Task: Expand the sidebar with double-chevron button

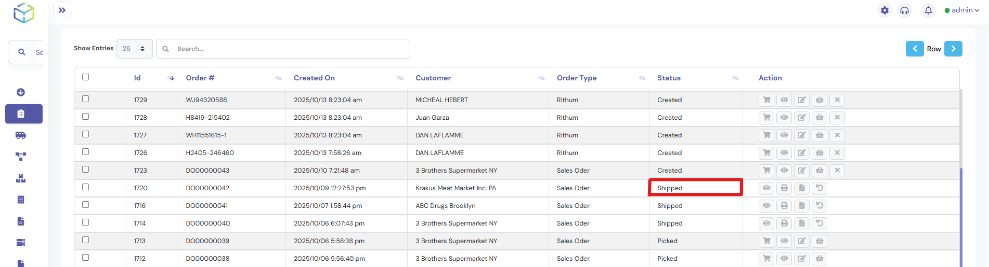Action: [x=62, y=10]
